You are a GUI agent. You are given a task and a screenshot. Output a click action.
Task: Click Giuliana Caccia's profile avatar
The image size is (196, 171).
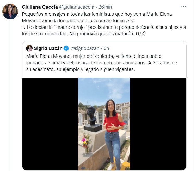[x=10, y=12]
